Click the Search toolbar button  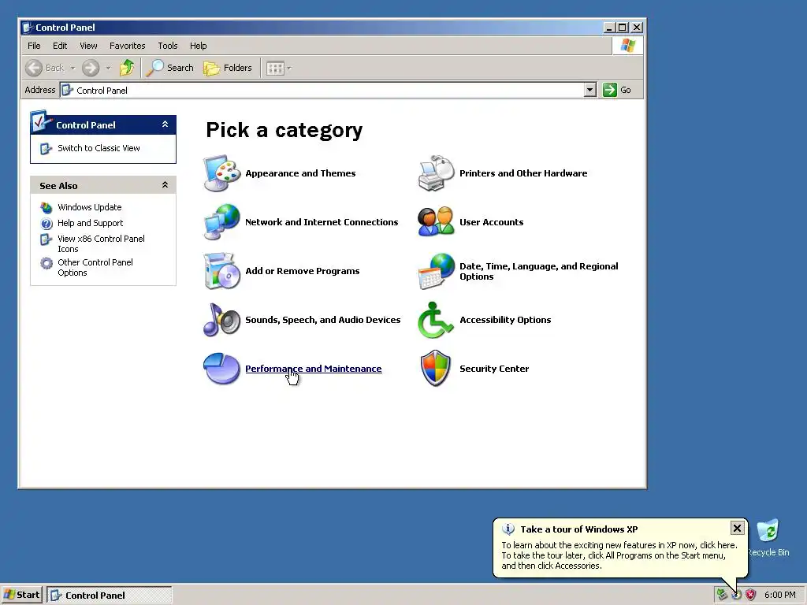tap(170, 68)
